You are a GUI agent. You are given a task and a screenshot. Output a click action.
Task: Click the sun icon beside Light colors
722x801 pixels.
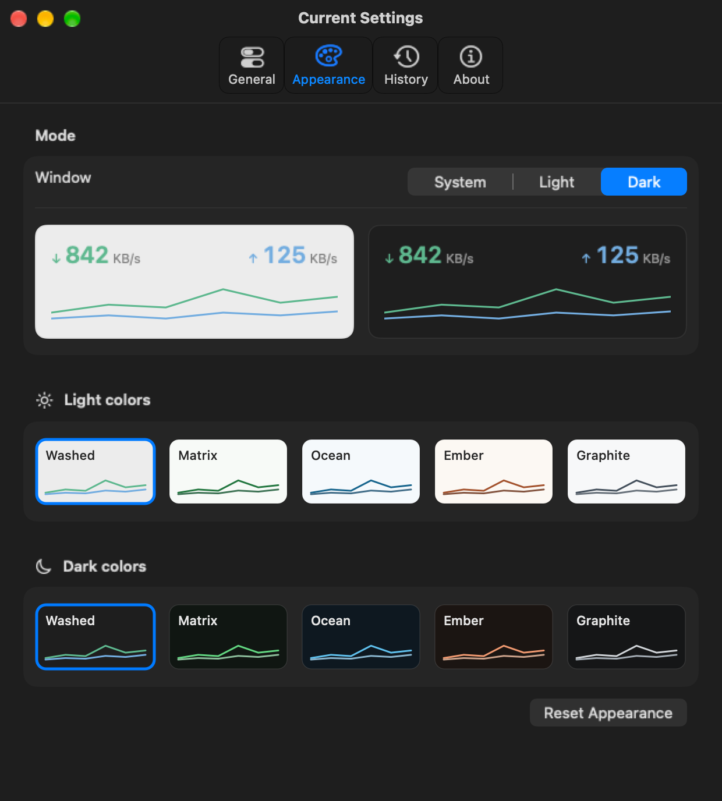(44, 400)
